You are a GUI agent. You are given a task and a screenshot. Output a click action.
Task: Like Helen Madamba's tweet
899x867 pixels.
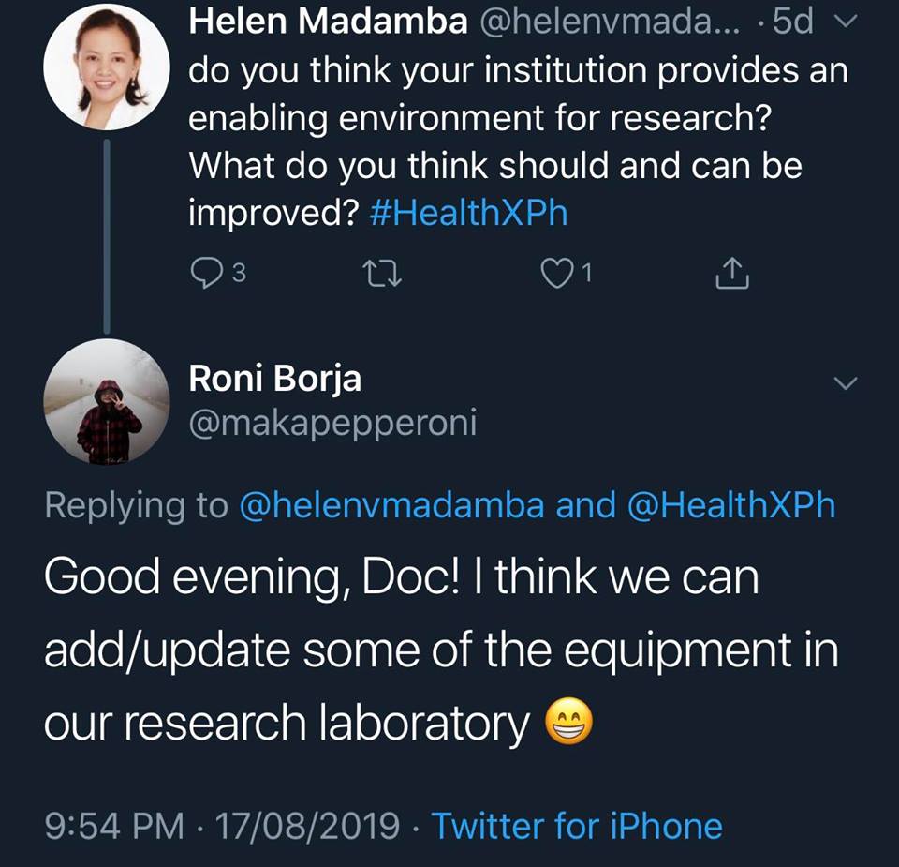coord(558,273)
